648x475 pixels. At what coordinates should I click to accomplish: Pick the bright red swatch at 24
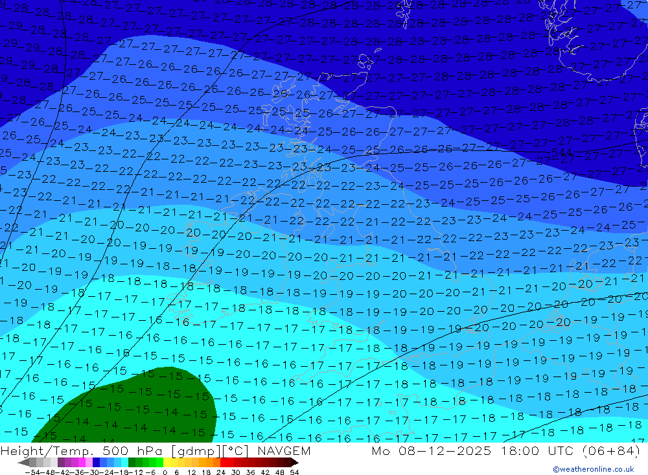click(x=224, y=463)
